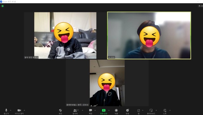
Task: Open the Whiteboard button
Action: [151, 112]
